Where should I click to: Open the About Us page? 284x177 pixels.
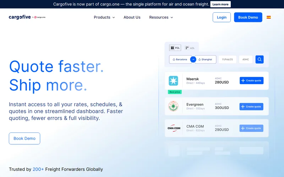click(x=132, y=17)
